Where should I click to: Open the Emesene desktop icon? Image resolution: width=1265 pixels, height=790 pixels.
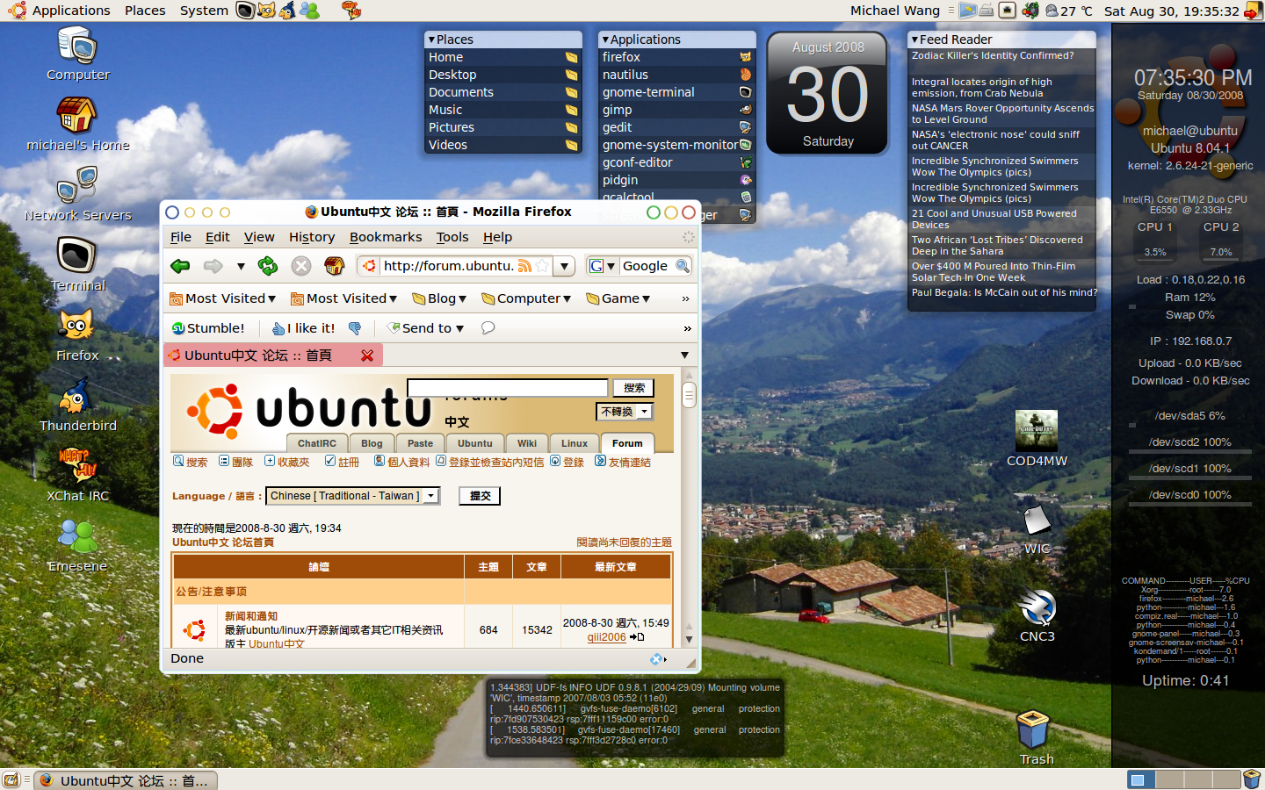coord(77,546)
